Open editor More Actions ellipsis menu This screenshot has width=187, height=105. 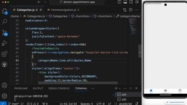tap(136, 10)
